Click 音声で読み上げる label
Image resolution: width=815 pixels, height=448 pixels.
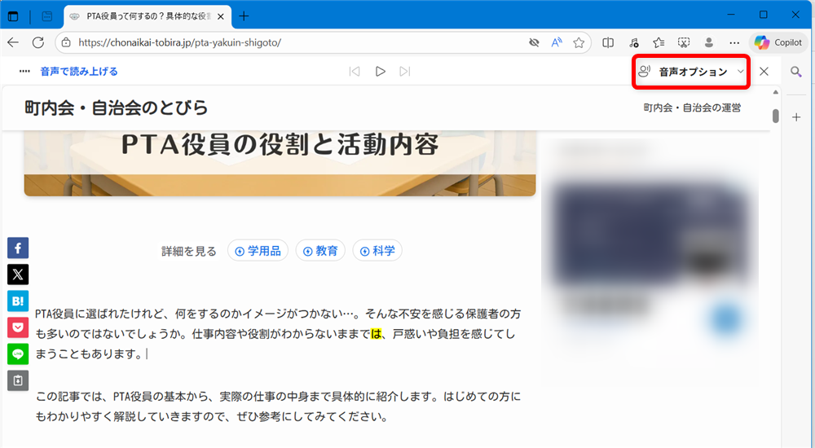click(79, 71)
